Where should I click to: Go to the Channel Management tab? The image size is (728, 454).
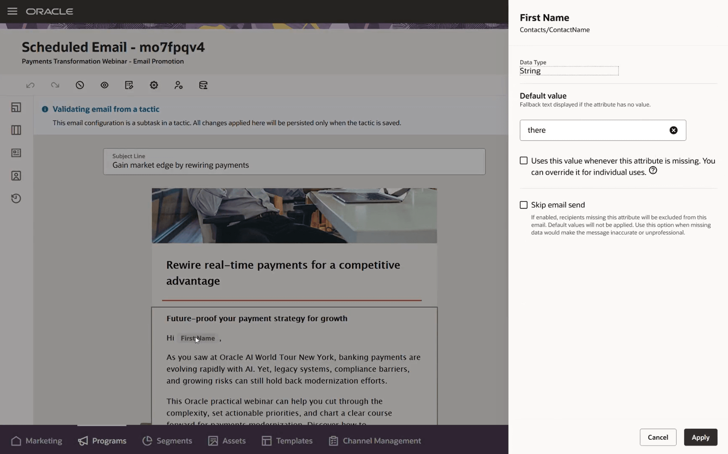375,441
